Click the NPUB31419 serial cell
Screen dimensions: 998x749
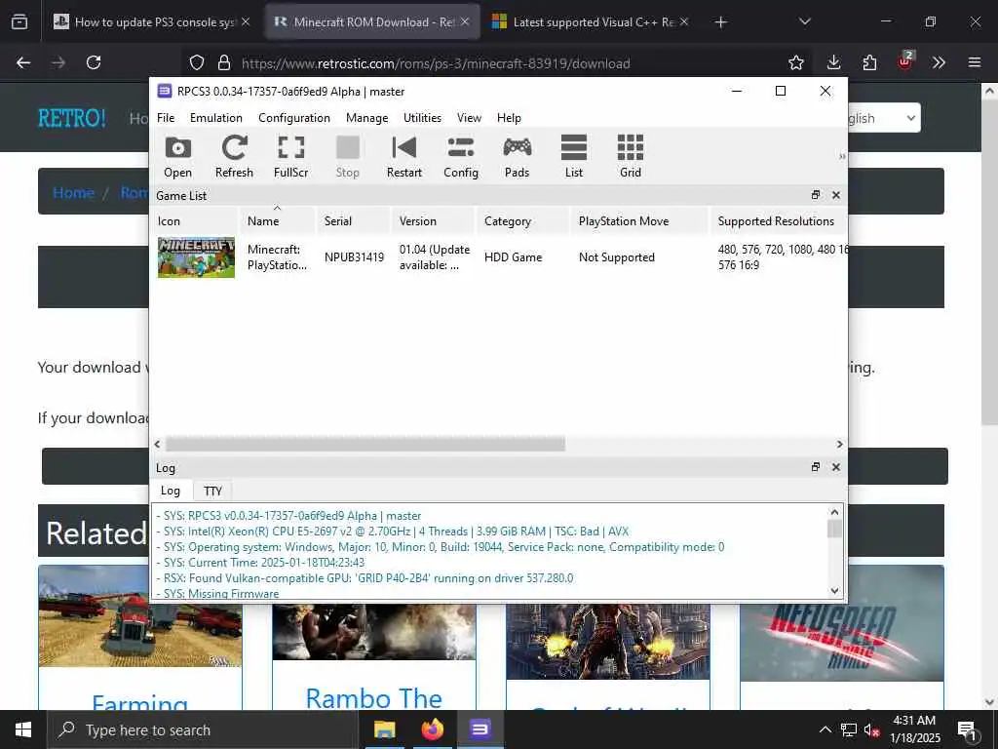click(354, 257)
